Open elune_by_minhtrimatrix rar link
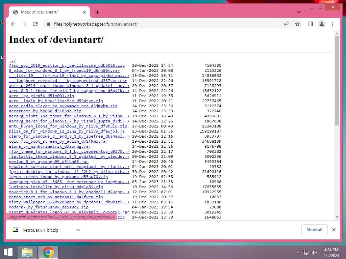 (50, 146)
